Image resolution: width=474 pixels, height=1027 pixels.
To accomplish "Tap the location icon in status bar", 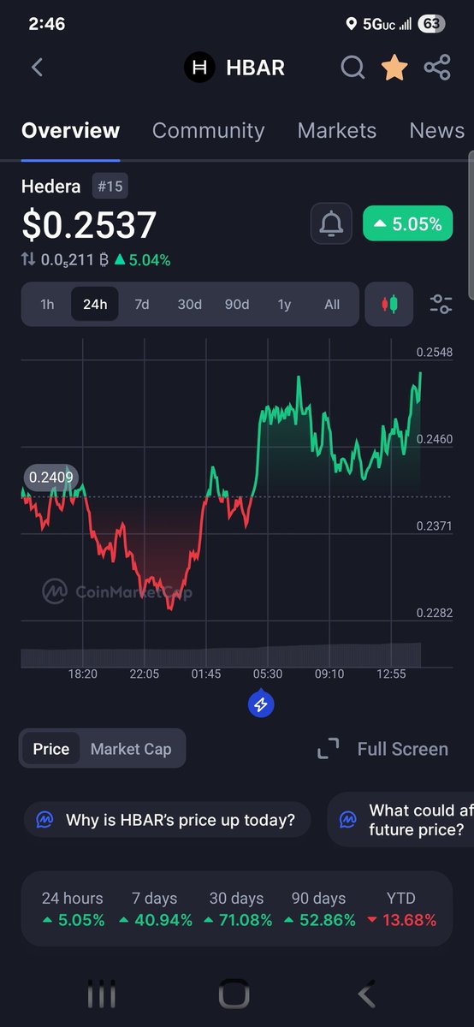I will point(351,24).
